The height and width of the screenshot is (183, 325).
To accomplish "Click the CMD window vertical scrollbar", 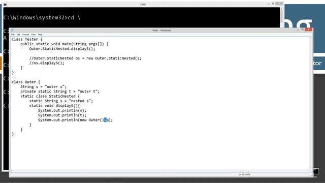I will tap(281, 18).
